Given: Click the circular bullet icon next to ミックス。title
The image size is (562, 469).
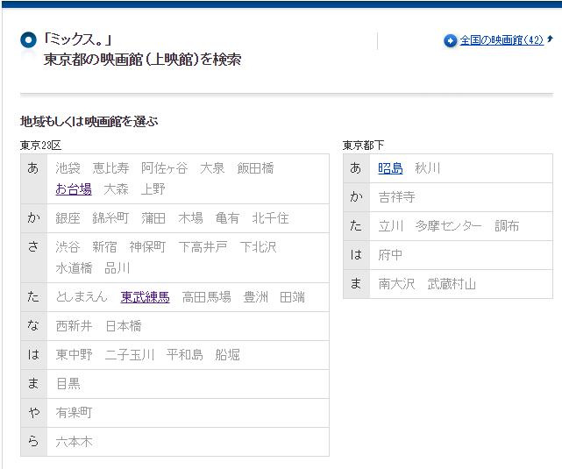Looking at the screenshot, I should (x=29, y=40).
